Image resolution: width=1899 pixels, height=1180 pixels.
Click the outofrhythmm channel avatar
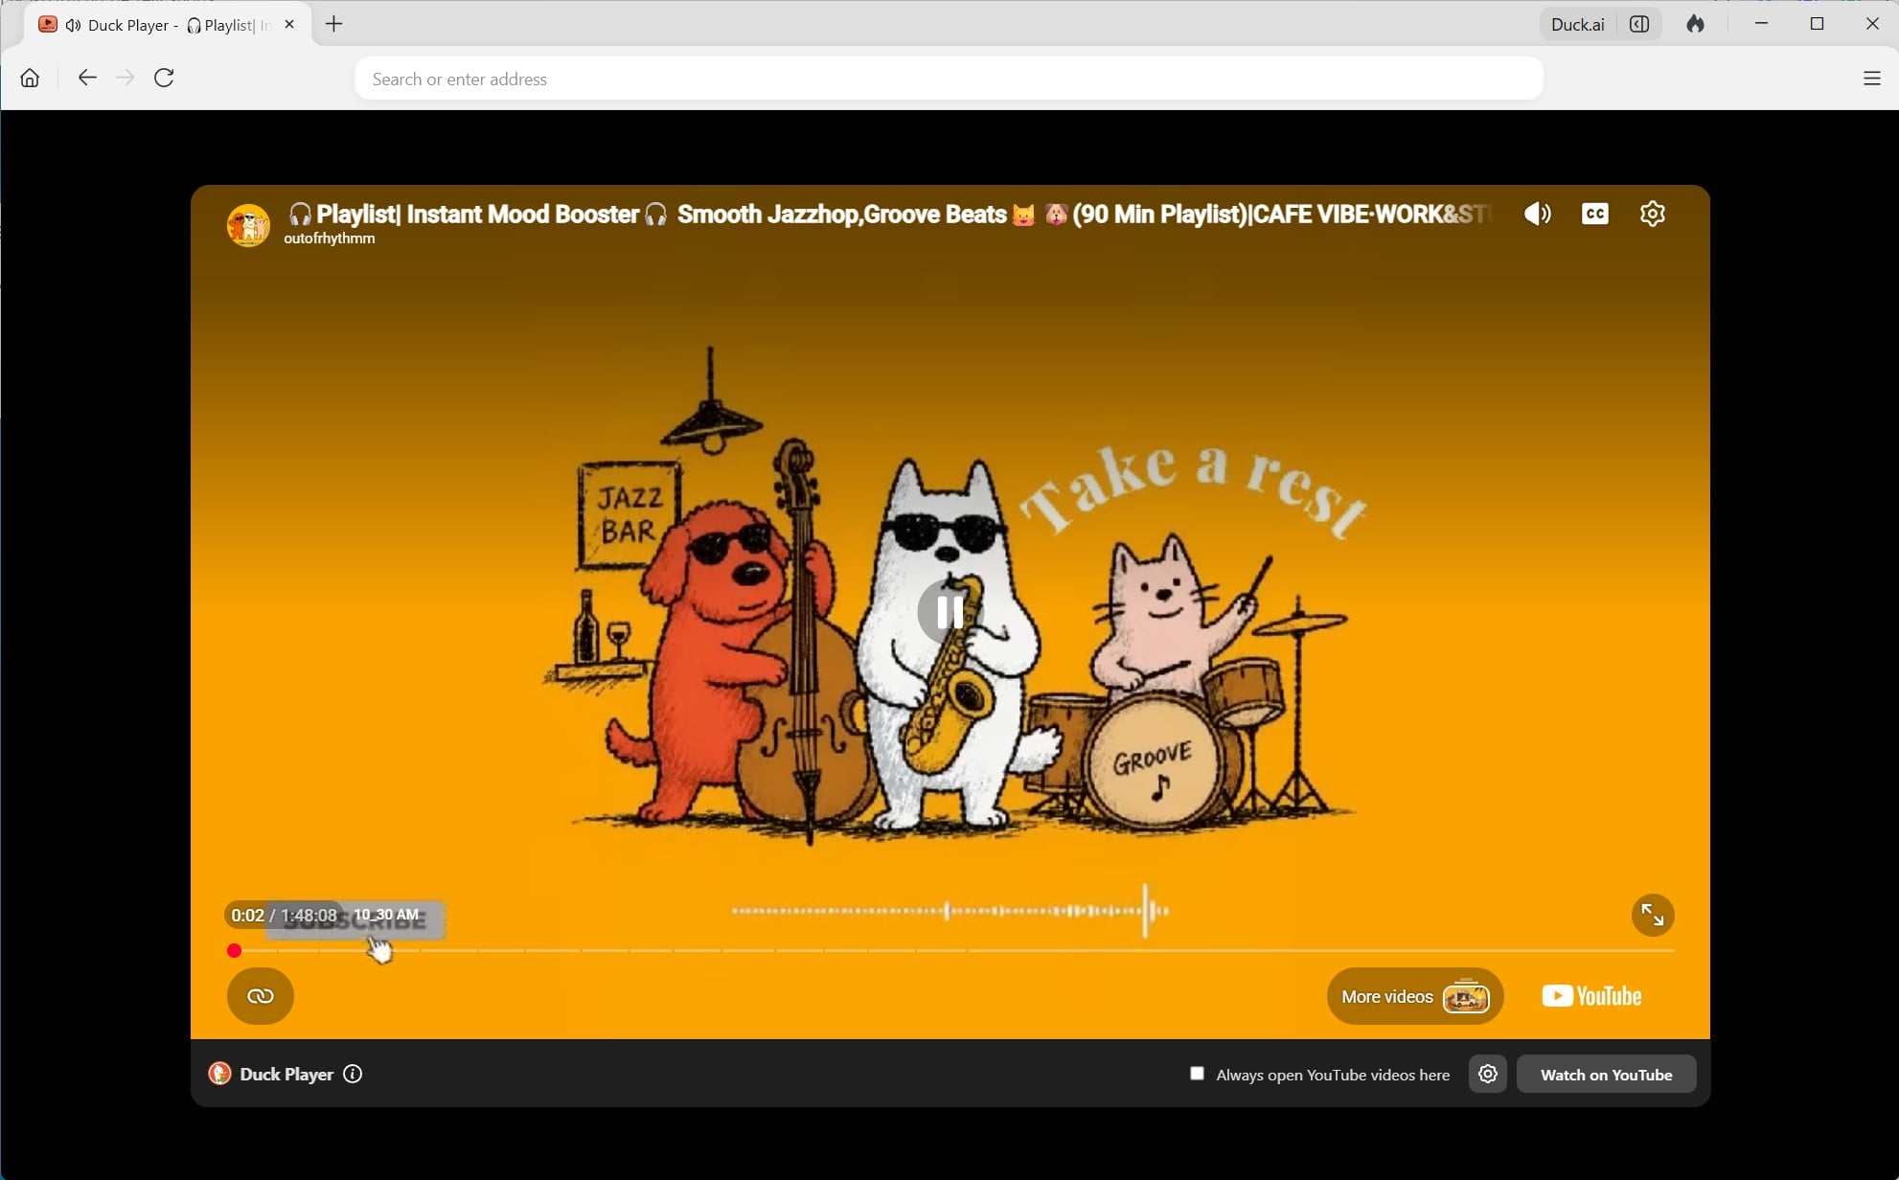coord(248,225)
